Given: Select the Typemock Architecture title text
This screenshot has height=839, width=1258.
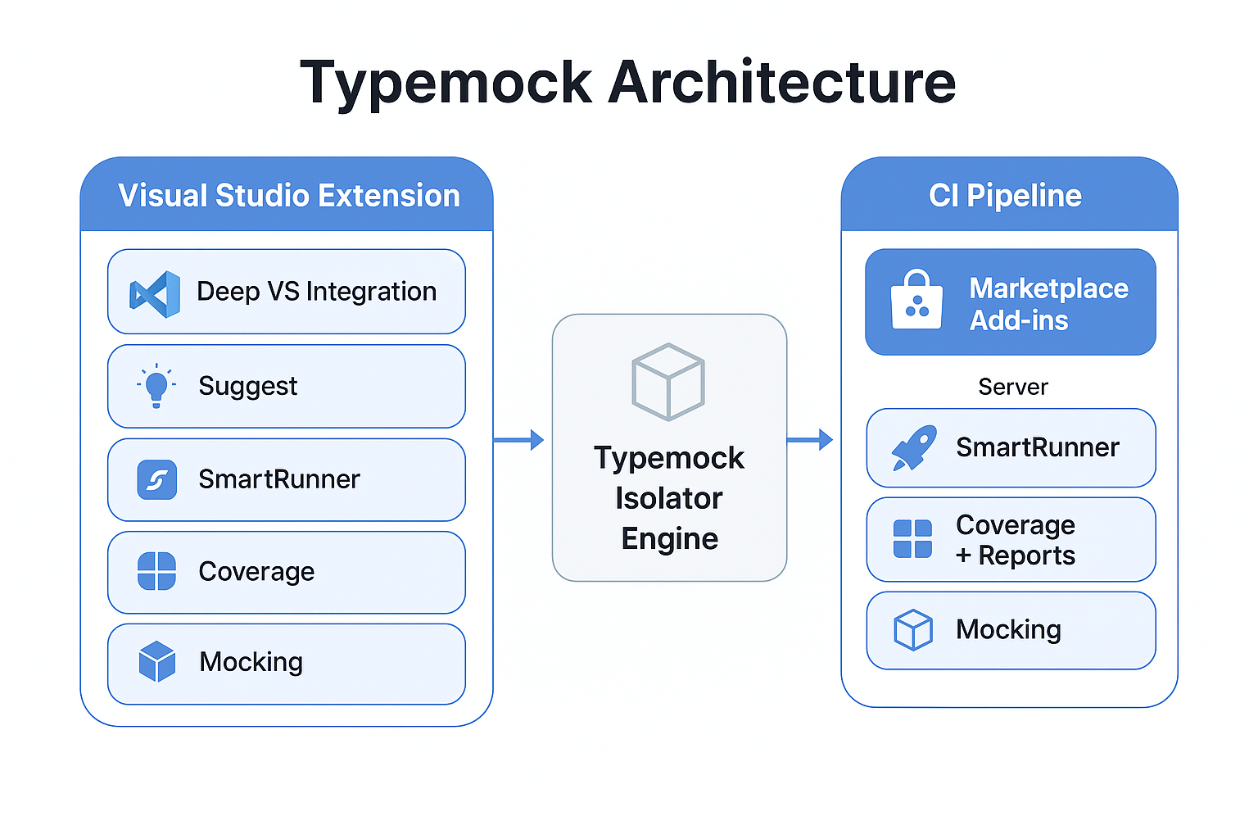Looking at the screenshot, I should [x=629, y=81].
